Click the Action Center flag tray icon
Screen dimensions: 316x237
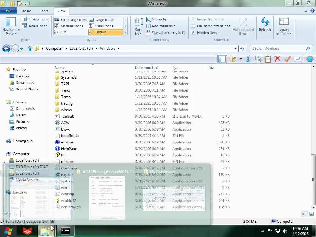tap(270, 231)
